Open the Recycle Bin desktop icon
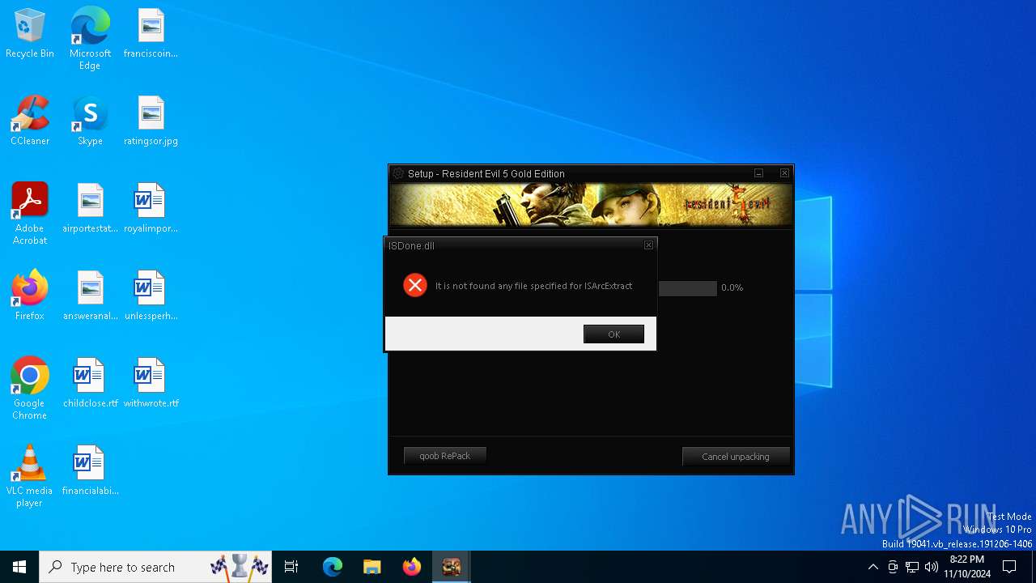The width and height of the screenshot is (1036, 583). tap(30, 33)
